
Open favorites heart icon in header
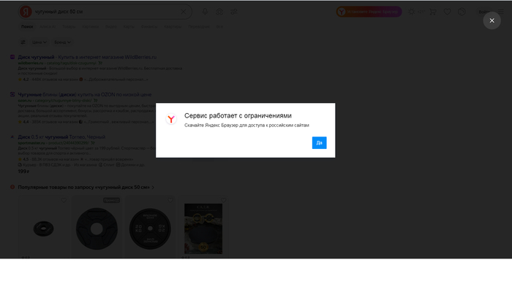448,12
